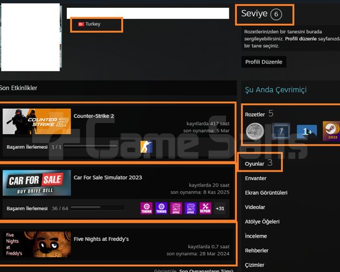Open the Envanter link
The height and width of the screenshot is (272, 340).
point(255,178)
